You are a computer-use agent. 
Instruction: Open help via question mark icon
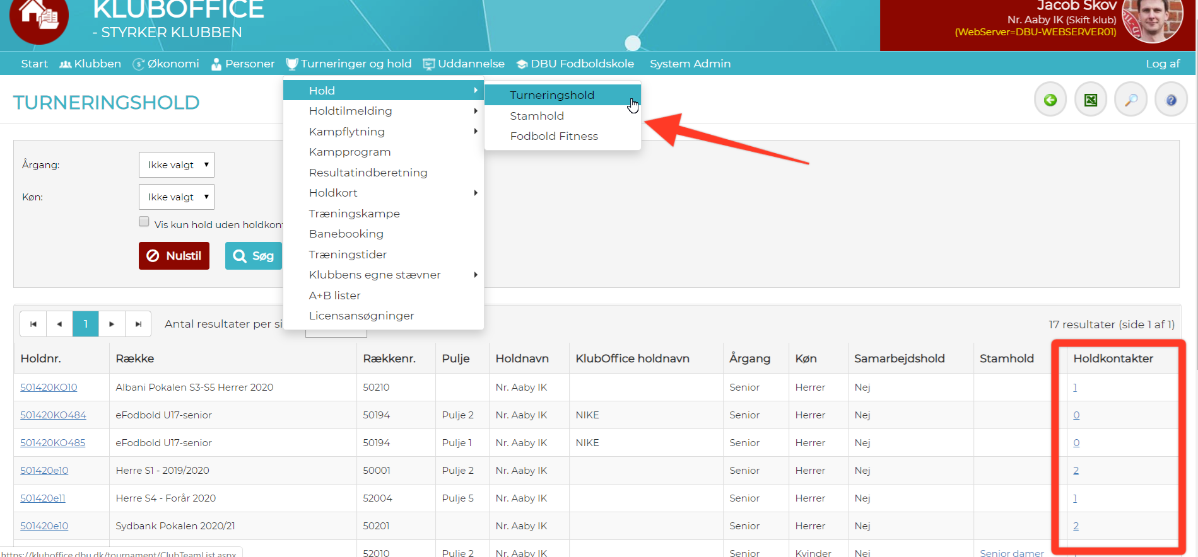[1171, 100]
